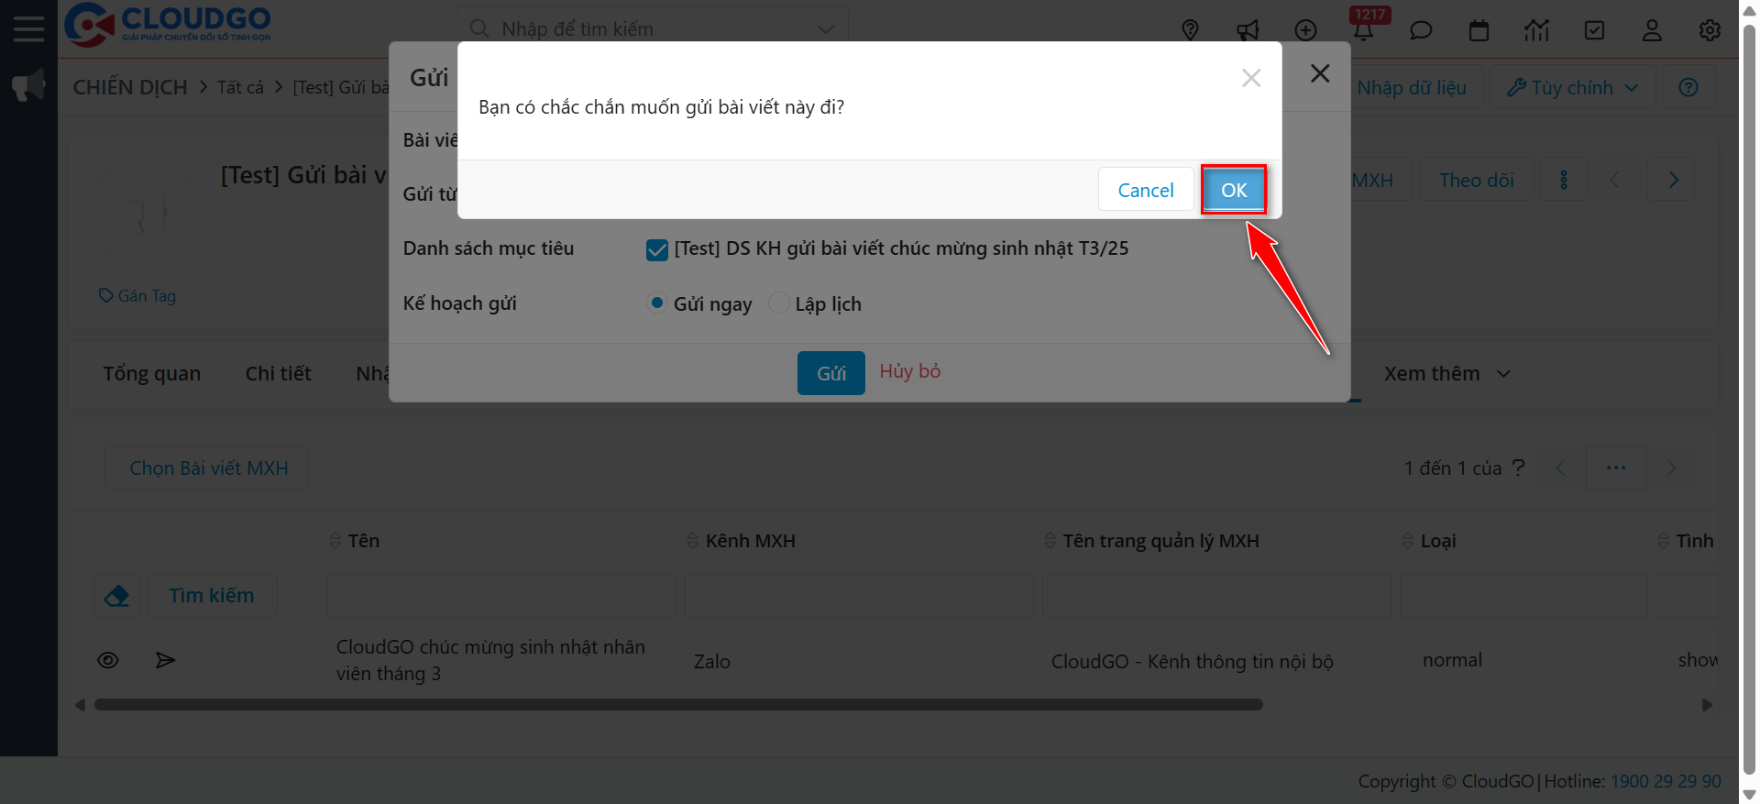The width and height of the screenshot is (1760, 804).
Task: Select the Gửi ngay radio option
Action: tap(656, 303)
